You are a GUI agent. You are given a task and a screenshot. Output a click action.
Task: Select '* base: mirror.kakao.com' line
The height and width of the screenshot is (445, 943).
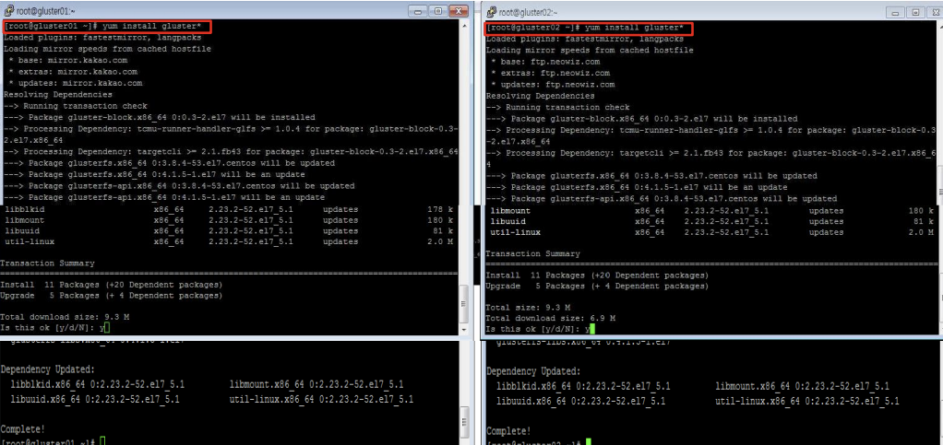tap(68, 60)
